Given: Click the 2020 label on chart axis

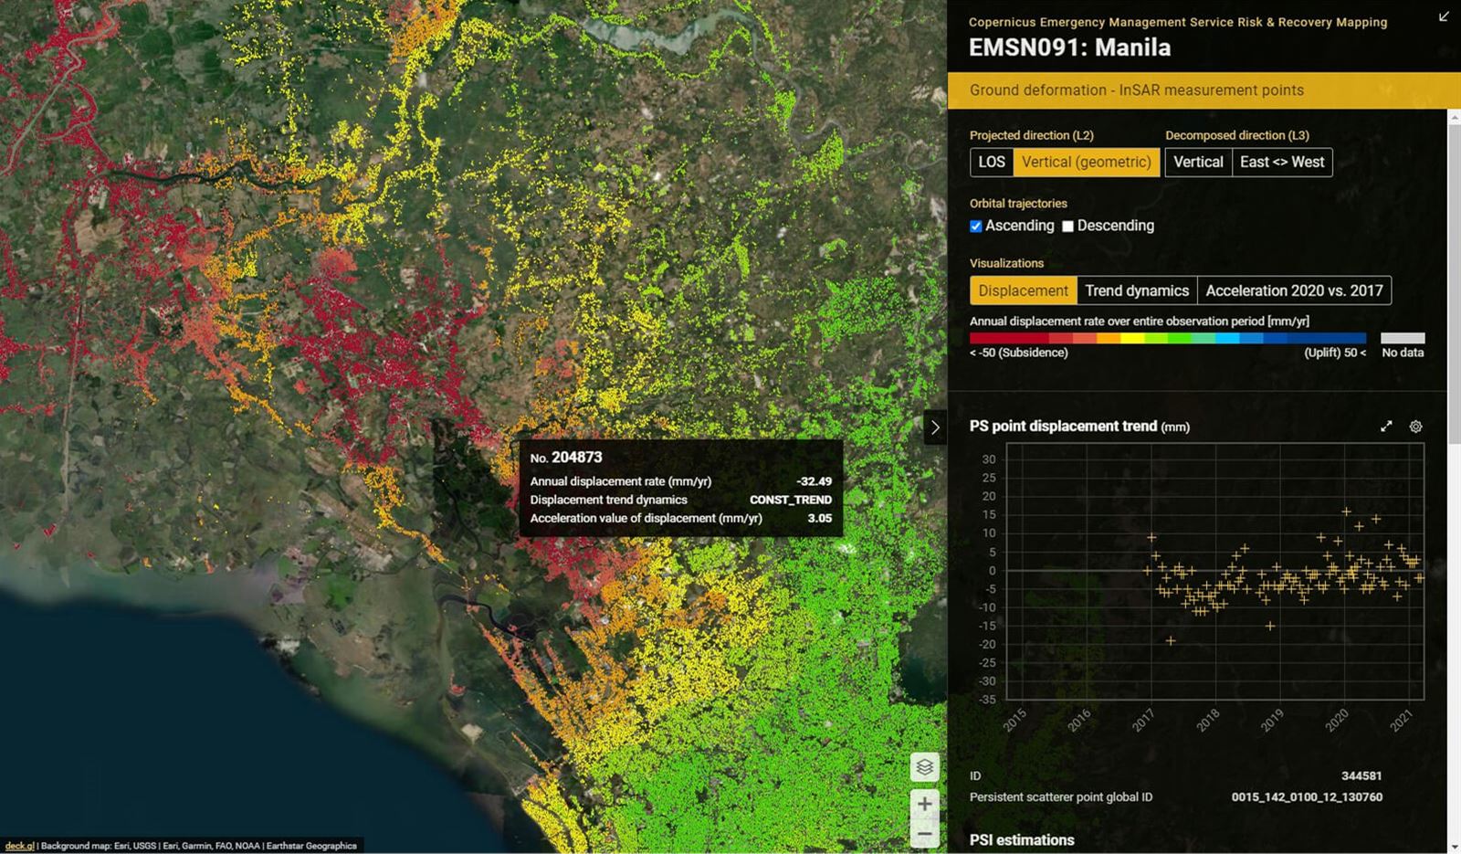Looking at the screenshot, I should point(1337,720).
